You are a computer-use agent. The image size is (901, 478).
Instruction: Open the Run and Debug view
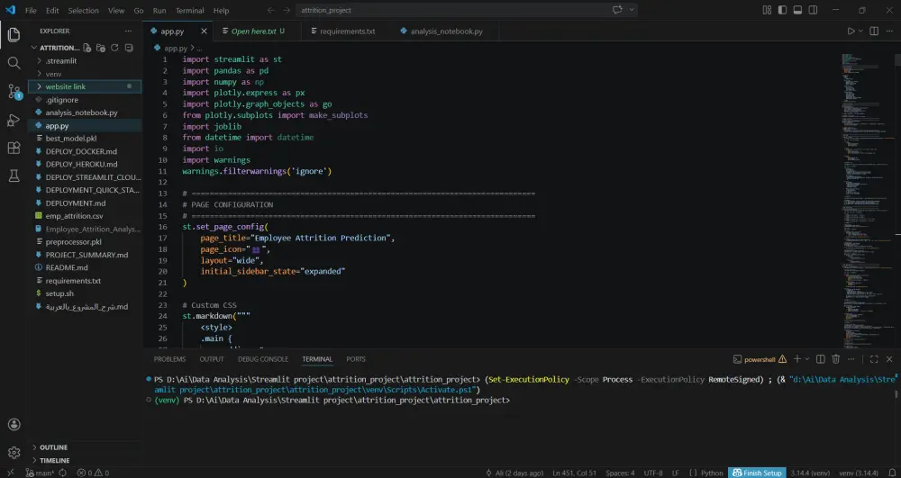[x=14, y=120]
